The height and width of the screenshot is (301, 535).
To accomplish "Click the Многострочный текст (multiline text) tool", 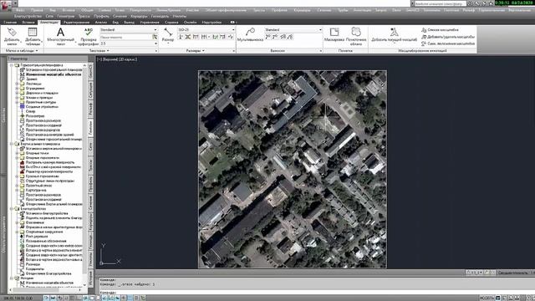I will pyautogui.click(x=60, y=36).
